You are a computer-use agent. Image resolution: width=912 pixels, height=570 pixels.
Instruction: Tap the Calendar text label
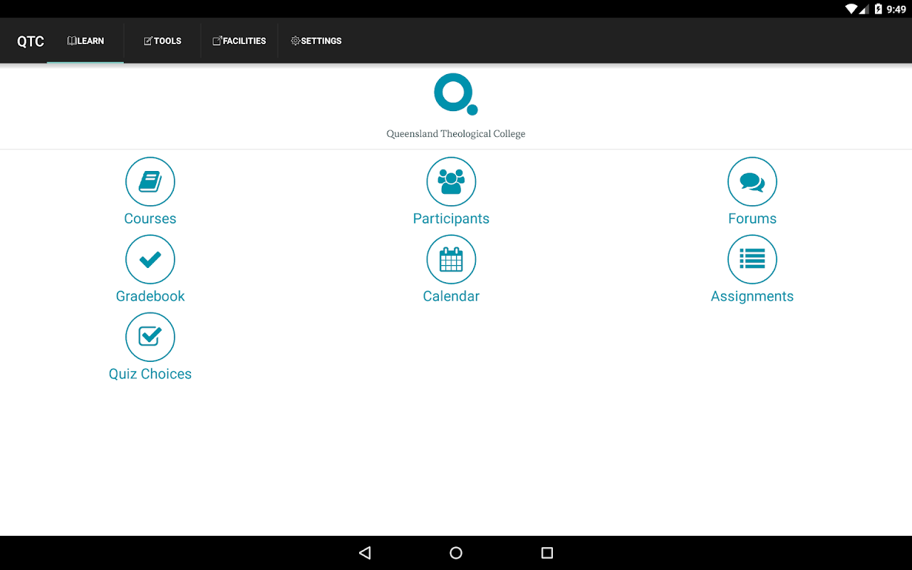(451, 296)
